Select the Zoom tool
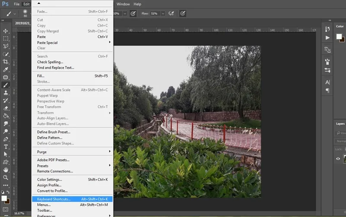This screenshot has height=217, width=346. [x=6, y=177]
